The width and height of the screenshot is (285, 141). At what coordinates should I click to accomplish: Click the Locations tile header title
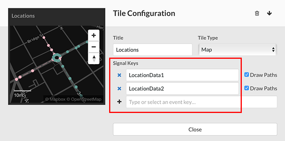23,16
